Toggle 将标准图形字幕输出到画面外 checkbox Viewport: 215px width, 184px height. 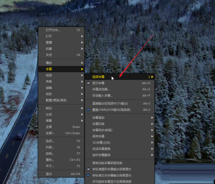click(120, 169)
